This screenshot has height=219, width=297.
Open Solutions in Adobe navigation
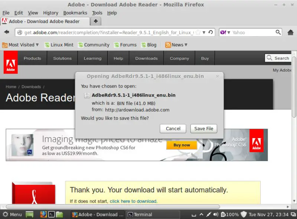(62, 58)
